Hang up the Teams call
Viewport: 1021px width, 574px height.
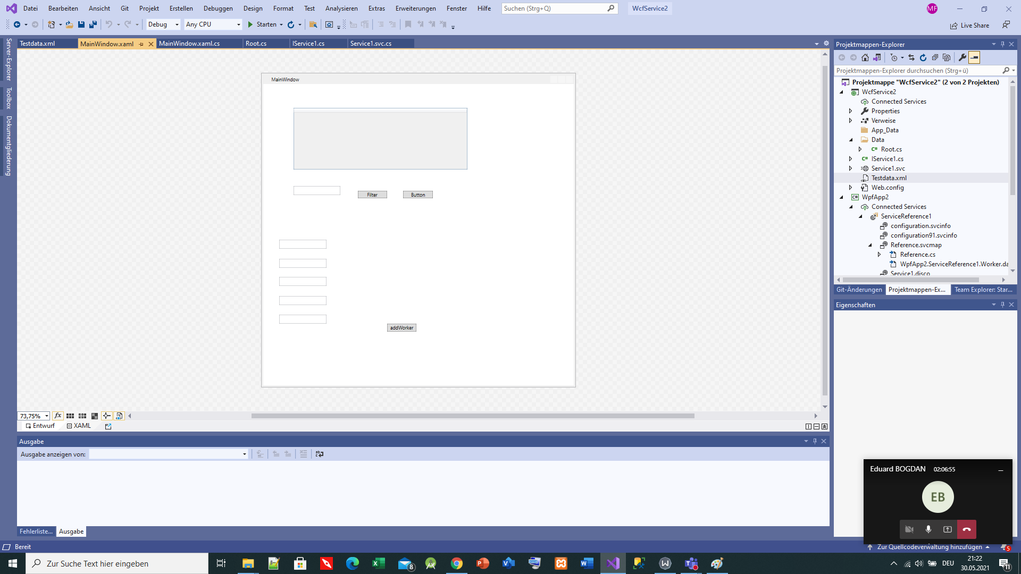click(x=967, y=529)
